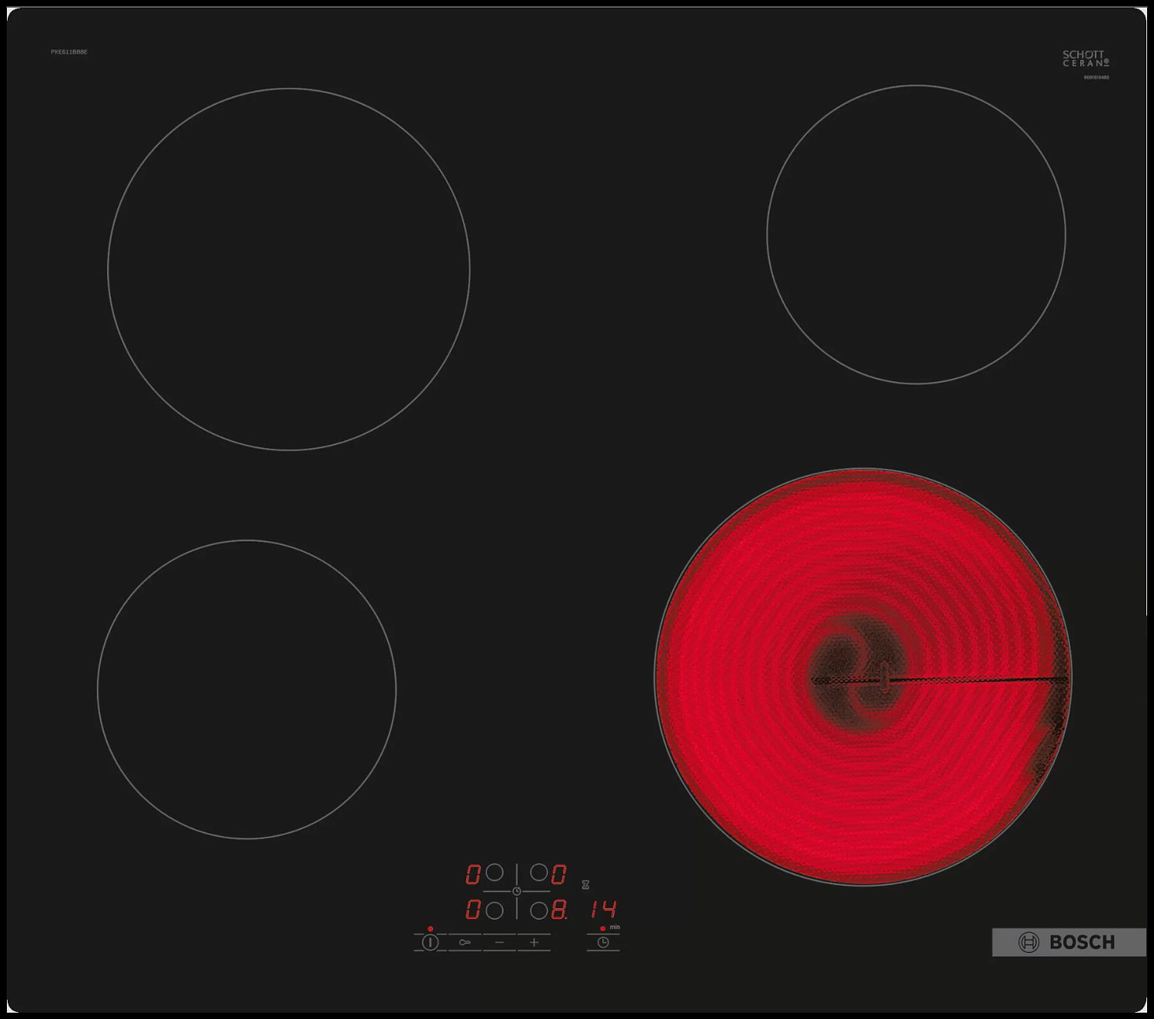The width and height of the screenshot is (1154, 1019).
Task: Tap the timer clock button
Action: click(x=603, y=942)
